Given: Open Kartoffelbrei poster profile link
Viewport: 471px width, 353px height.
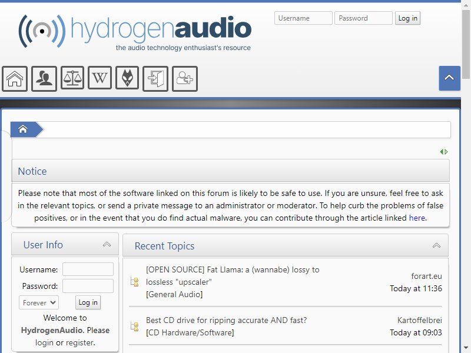Looking at the screenshot, I should pos(419,320).
